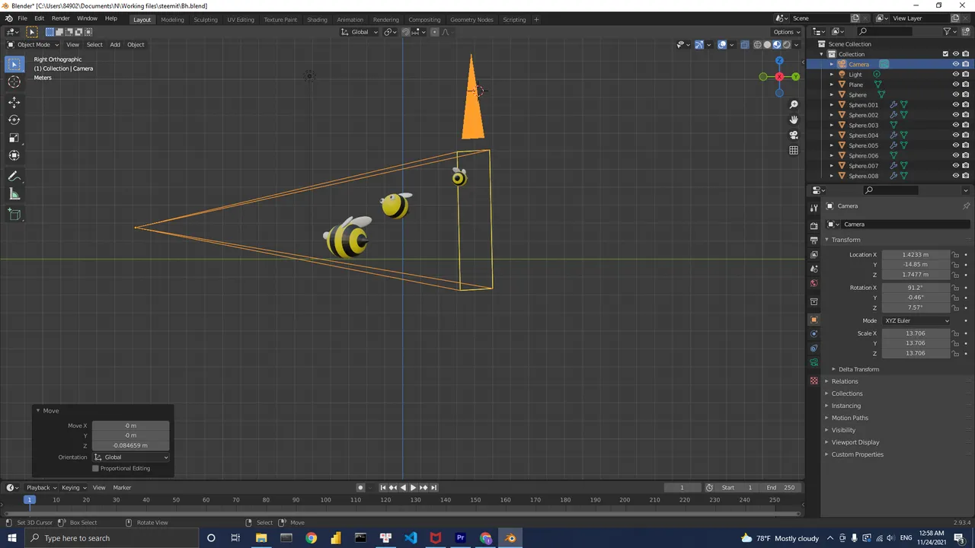Viewport: 975px width, 548px height.
Task: Disable render for the Plane object
Action: pyautogui.click(x=965, y=84)
